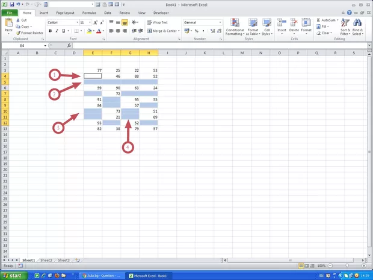This screenshot has height=280, width=373.
Task: Click the Undo icon in Quick Access
Action: [x=18, y=5]
